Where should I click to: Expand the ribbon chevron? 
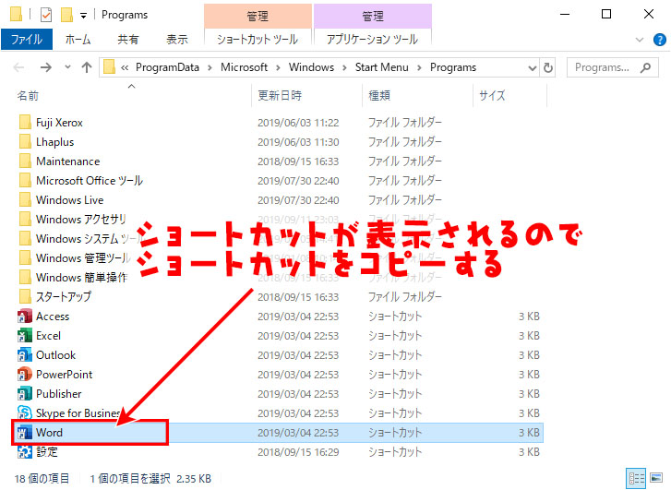(x=640, y=40)
